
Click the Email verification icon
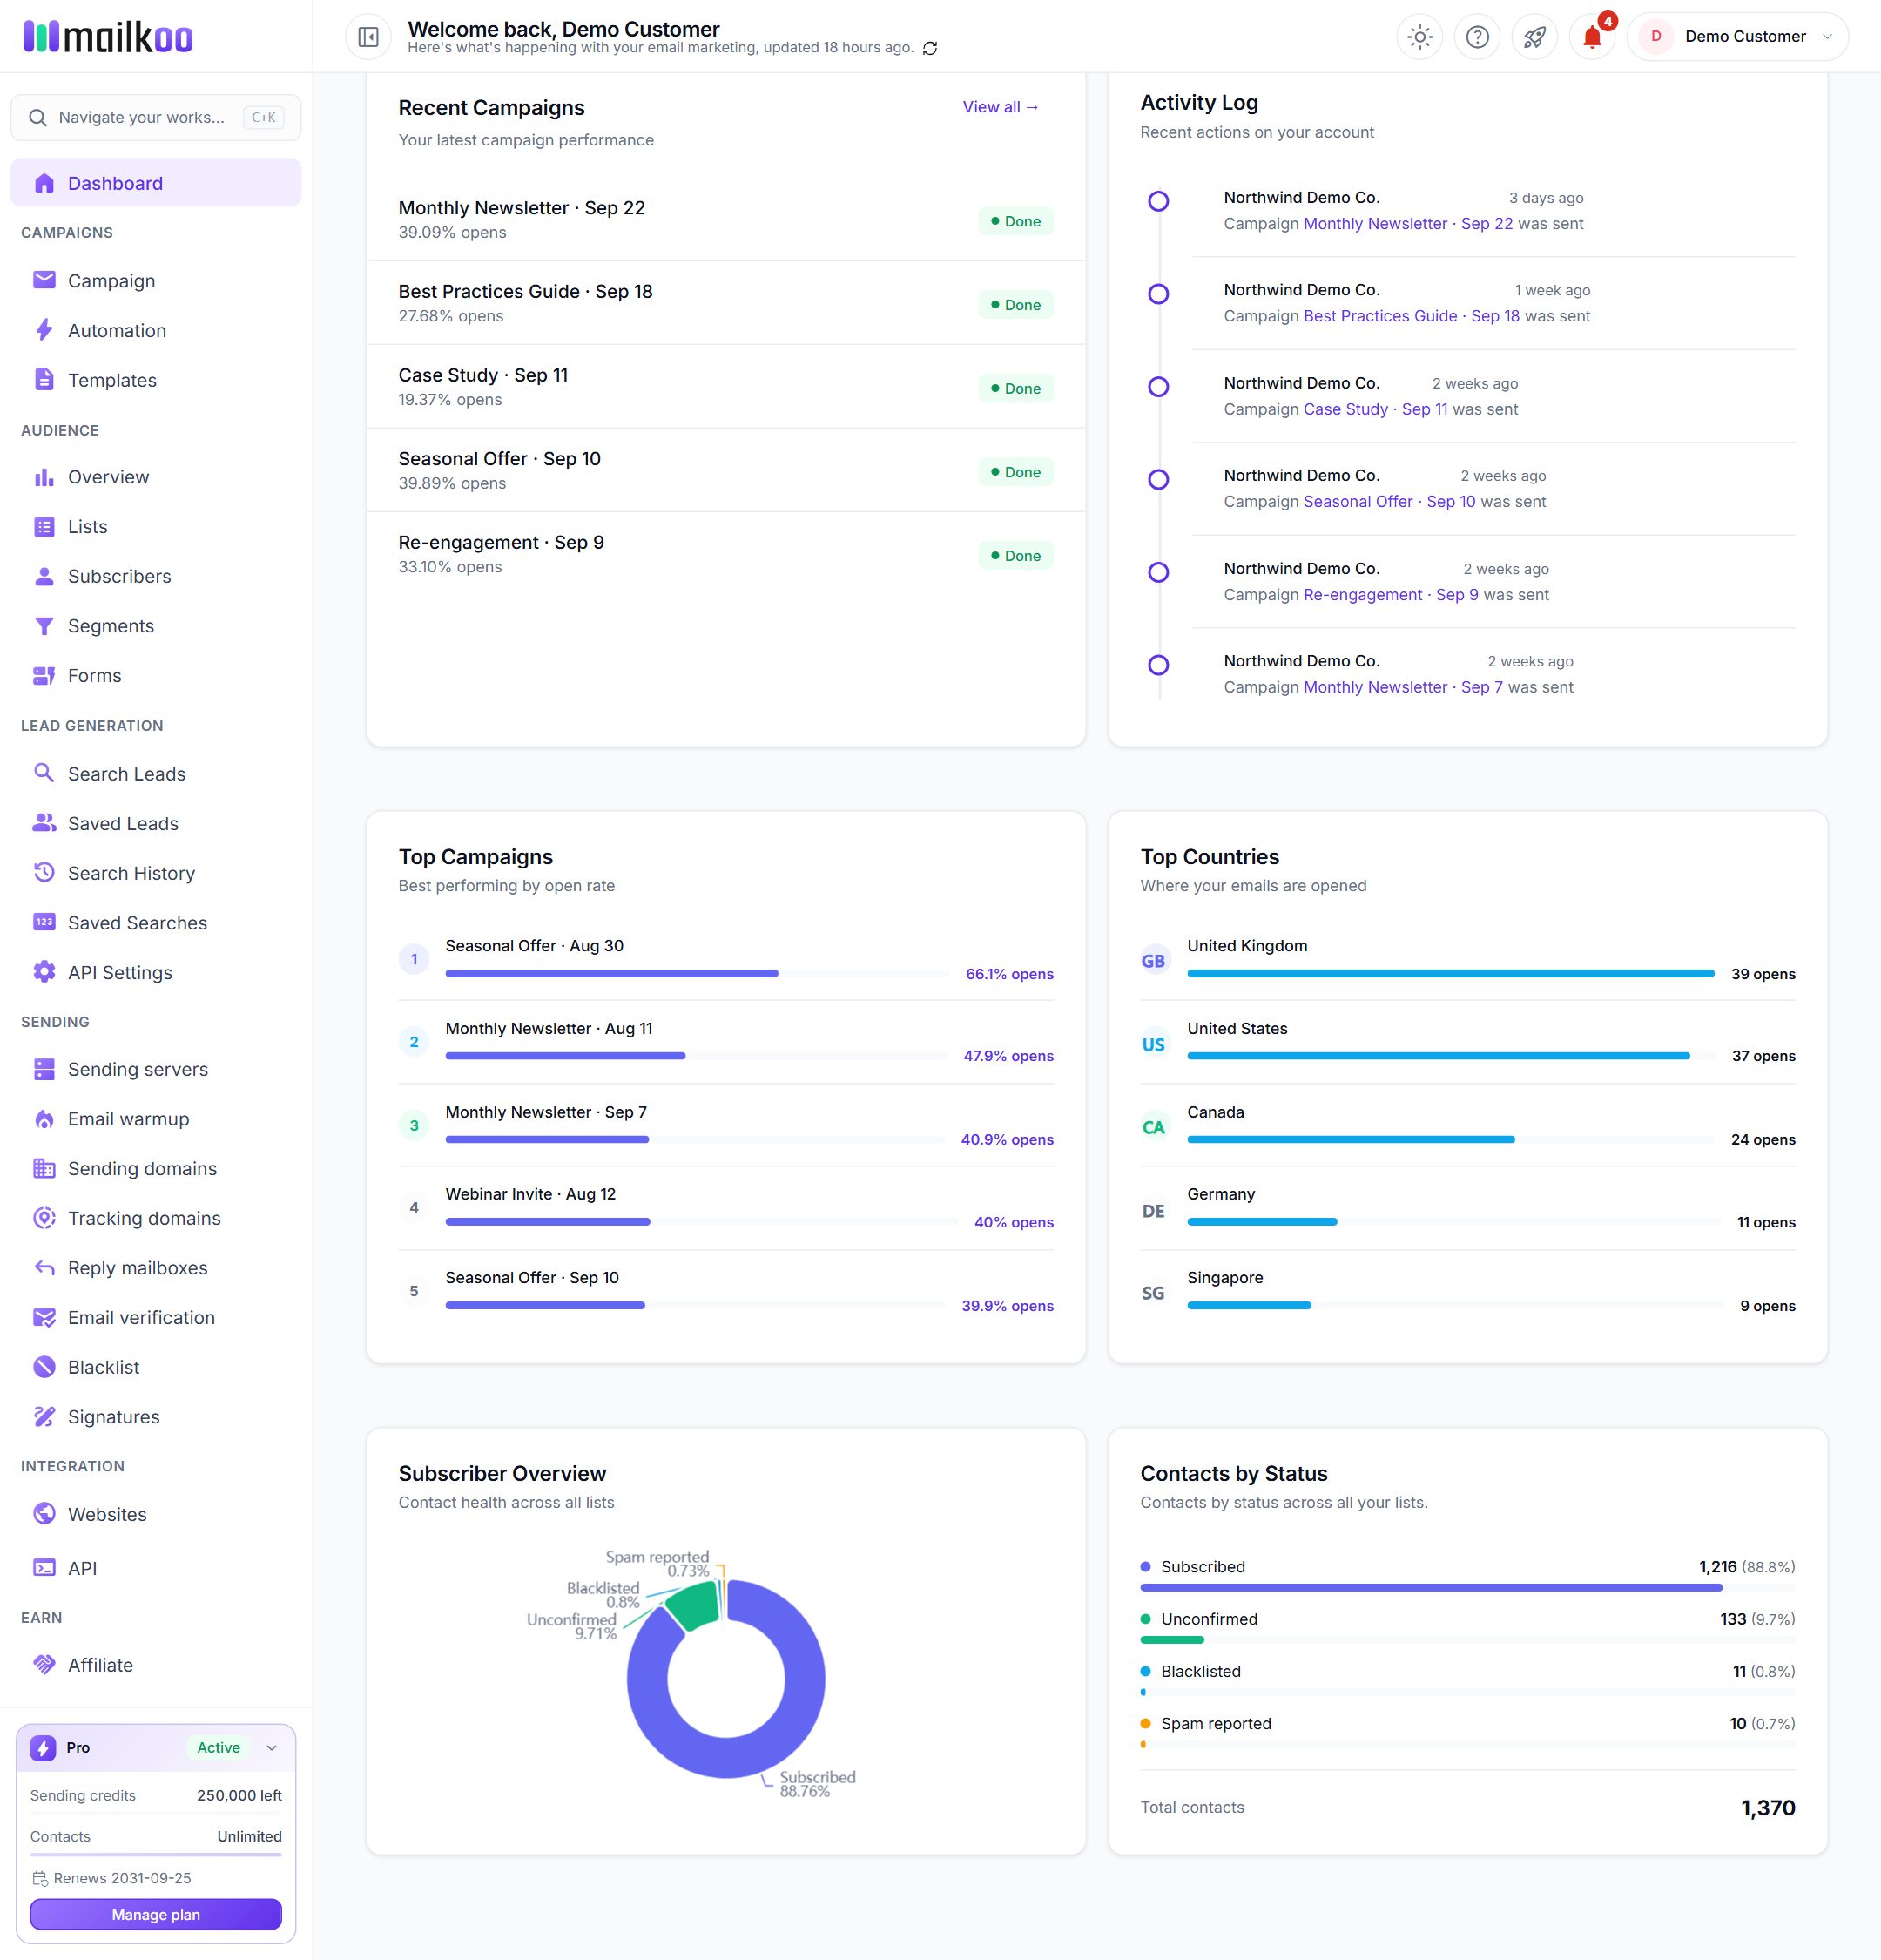click(x=44, y=1317)
